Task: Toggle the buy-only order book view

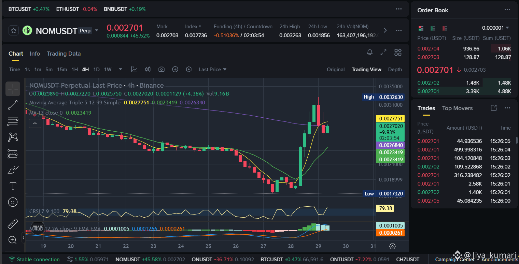Action: pyautogui.click(x=433, y=28)
